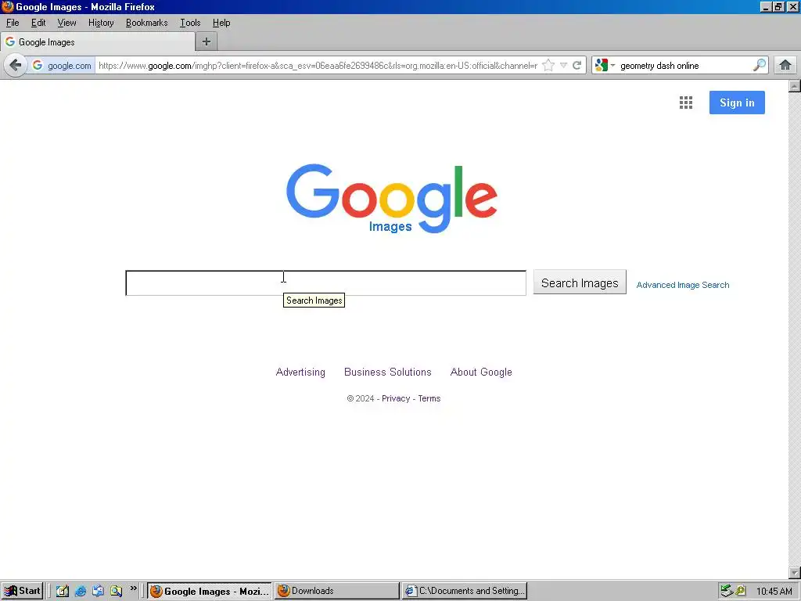The height and width of the screenshot is (601, 801).
Task: Click the back arrow navigation button
Action: pyautogui.click(x=16, y=66)
